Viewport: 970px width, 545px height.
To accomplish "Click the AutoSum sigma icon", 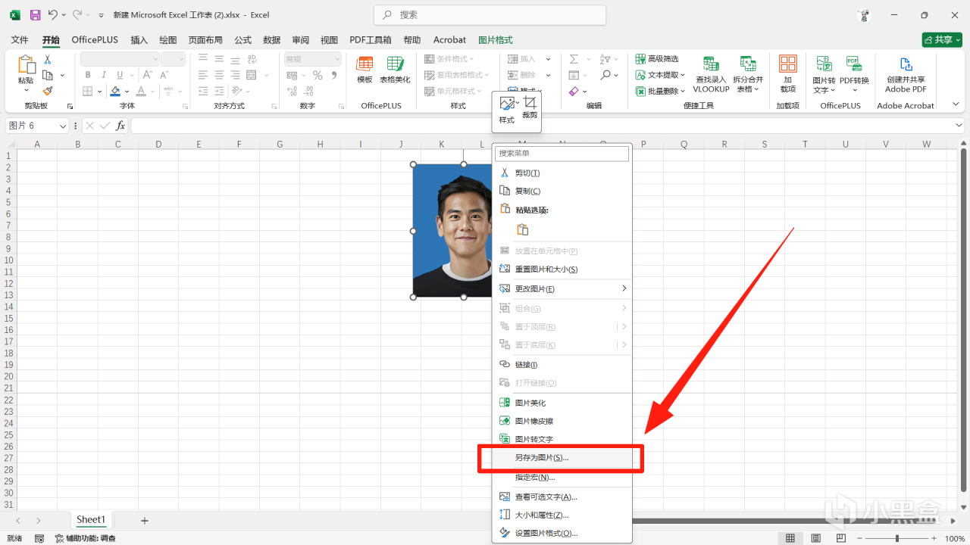I will point(574,59).
